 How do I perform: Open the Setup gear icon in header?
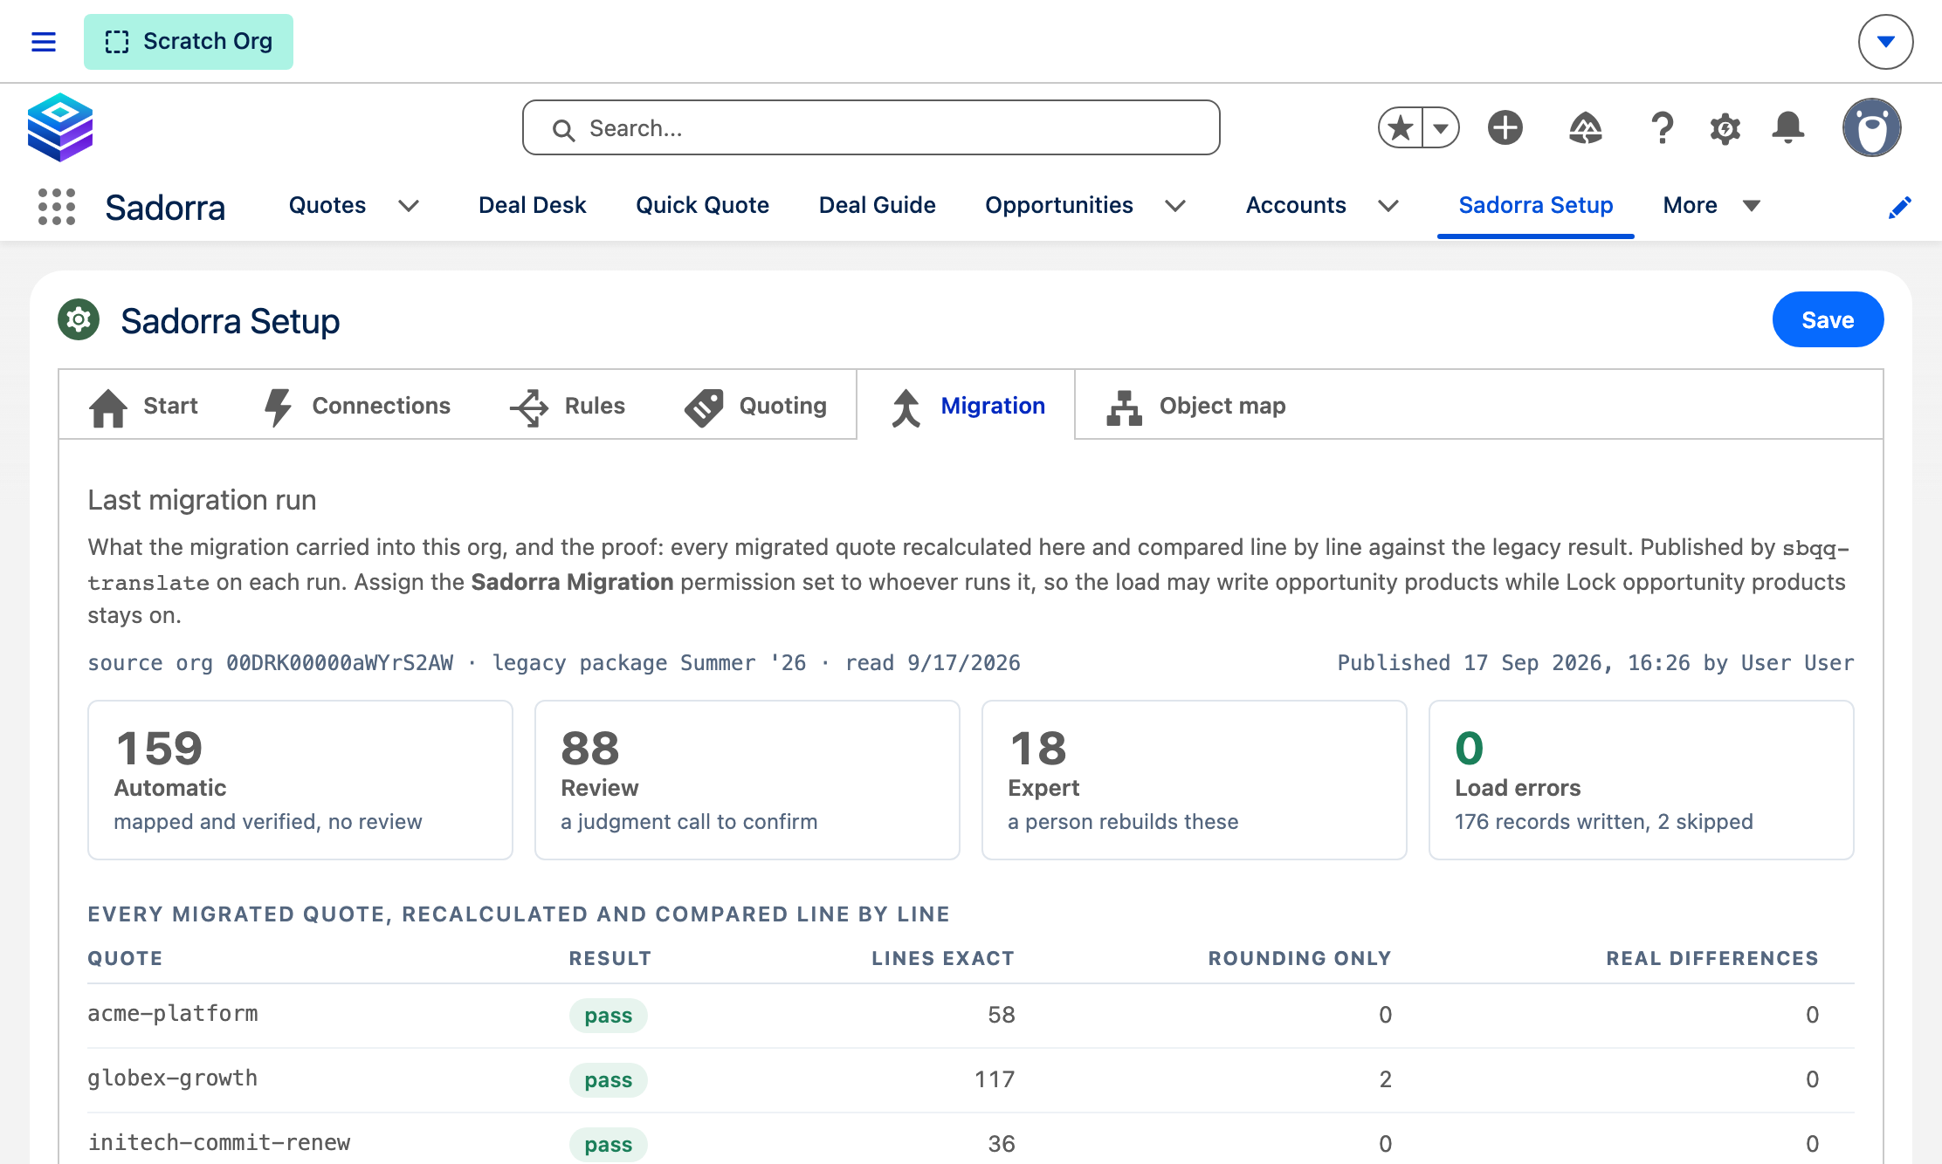(1725, 128)
